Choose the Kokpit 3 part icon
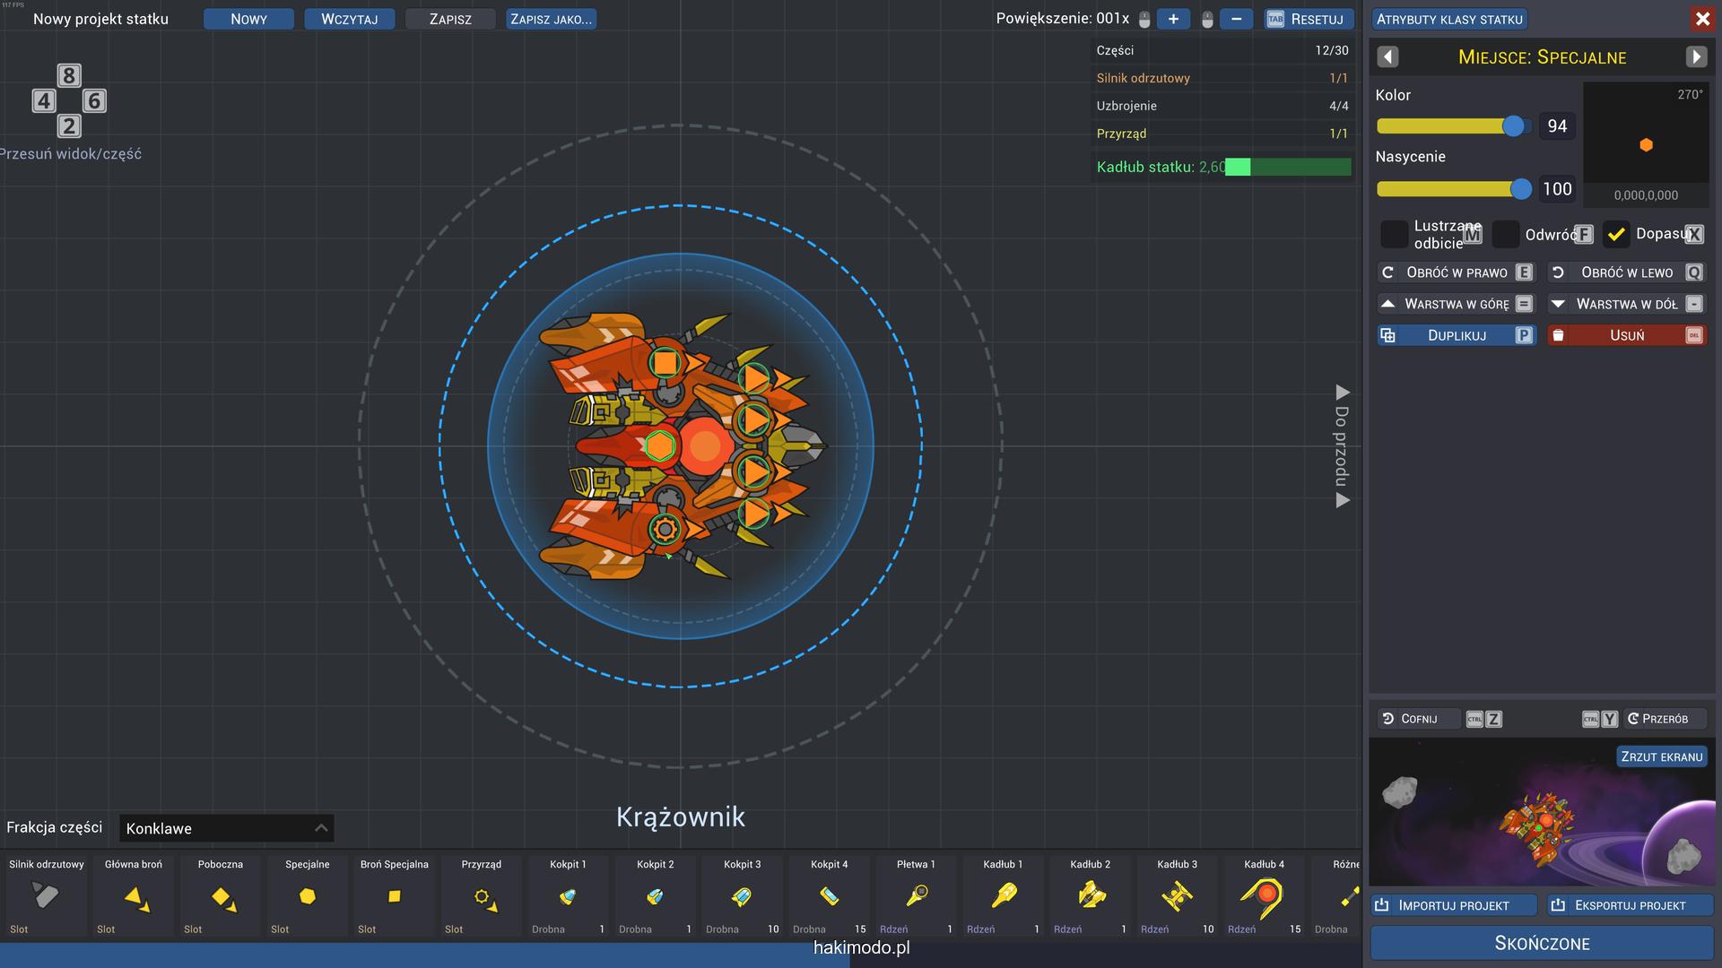 click(742, 895)
